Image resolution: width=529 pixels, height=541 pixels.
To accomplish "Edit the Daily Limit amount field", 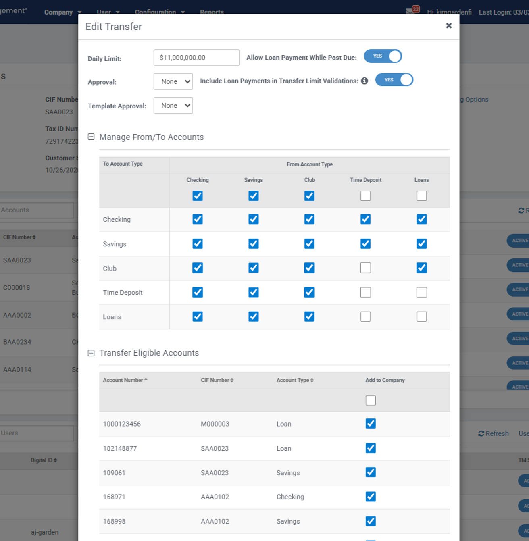I will (x=196, y=58).
